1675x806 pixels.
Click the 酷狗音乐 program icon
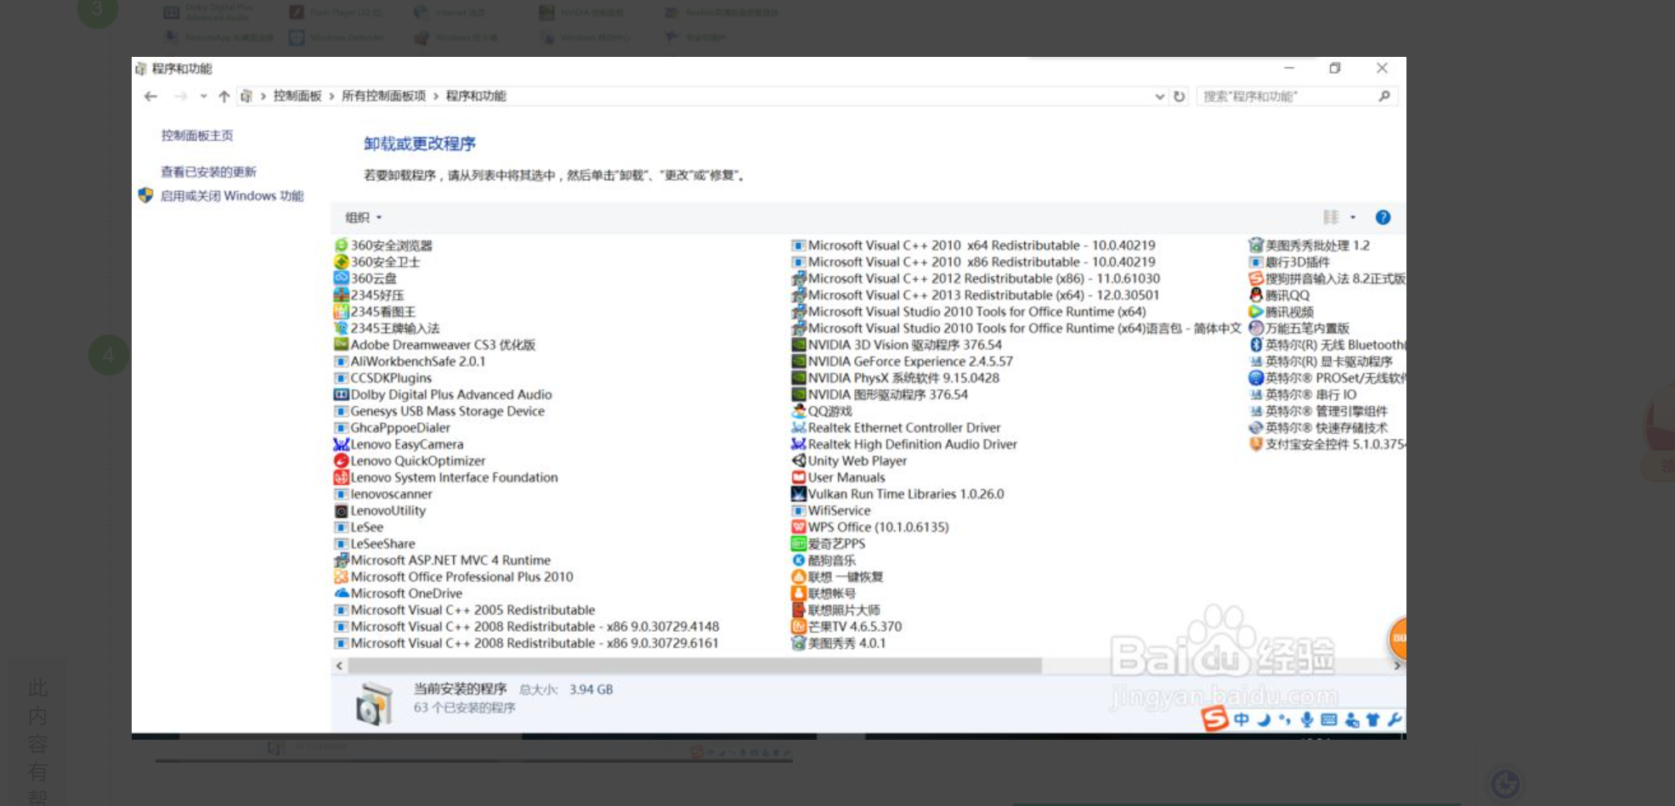(799, 560)
